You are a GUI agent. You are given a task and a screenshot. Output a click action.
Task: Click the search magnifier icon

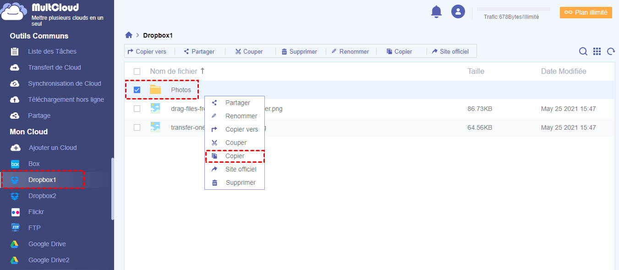pyautogui.click(x=583, y=51)
